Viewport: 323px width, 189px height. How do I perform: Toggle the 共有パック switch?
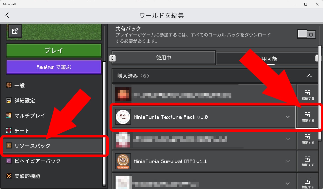(307, 34)
